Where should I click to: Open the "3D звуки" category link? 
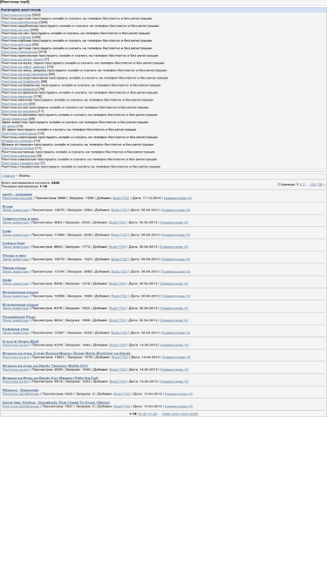coord(9,126)
